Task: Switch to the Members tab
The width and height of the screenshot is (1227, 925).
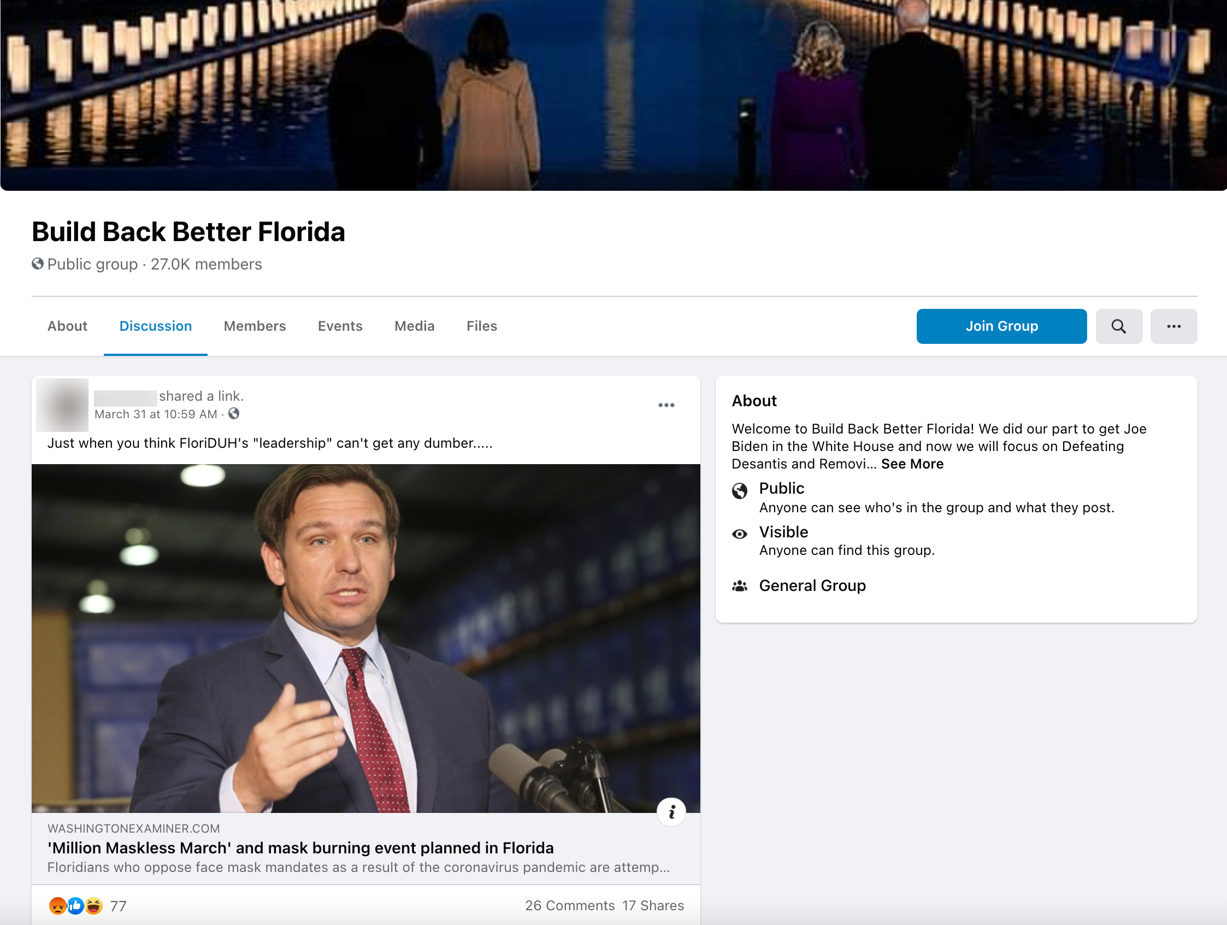Action: (255, 326)
